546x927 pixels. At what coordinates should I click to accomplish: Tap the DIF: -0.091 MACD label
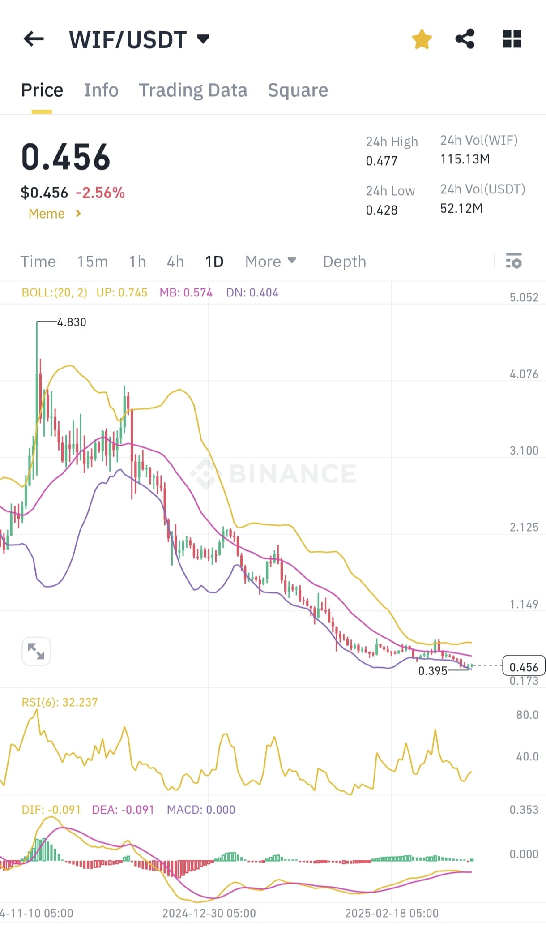coord(51,809)
